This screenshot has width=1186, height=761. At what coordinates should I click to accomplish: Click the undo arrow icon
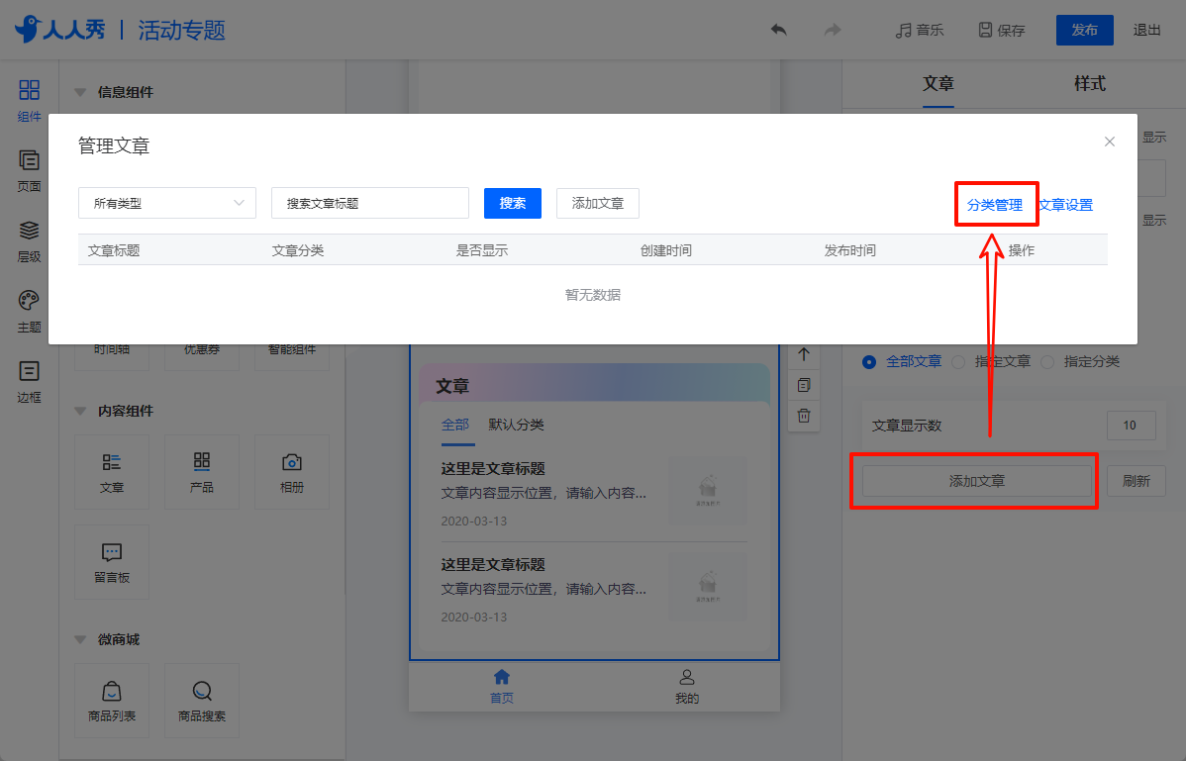[x=778, y=30]
